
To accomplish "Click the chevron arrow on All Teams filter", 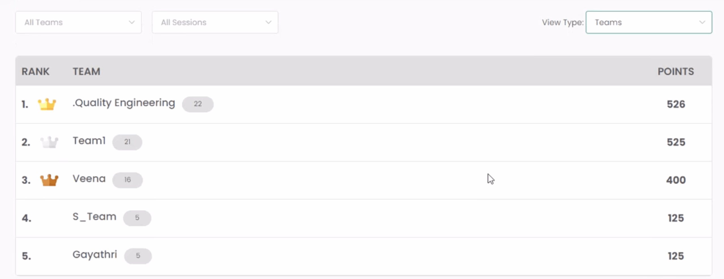I will pos(132,22).
